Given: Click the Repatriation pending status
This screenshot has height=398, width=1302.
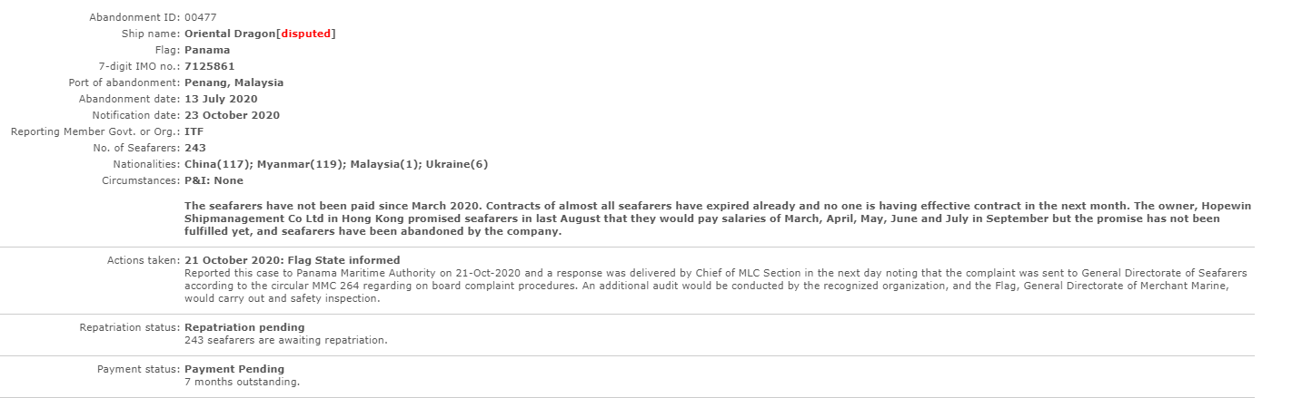Looking at the screenshot, I should 244,327.
